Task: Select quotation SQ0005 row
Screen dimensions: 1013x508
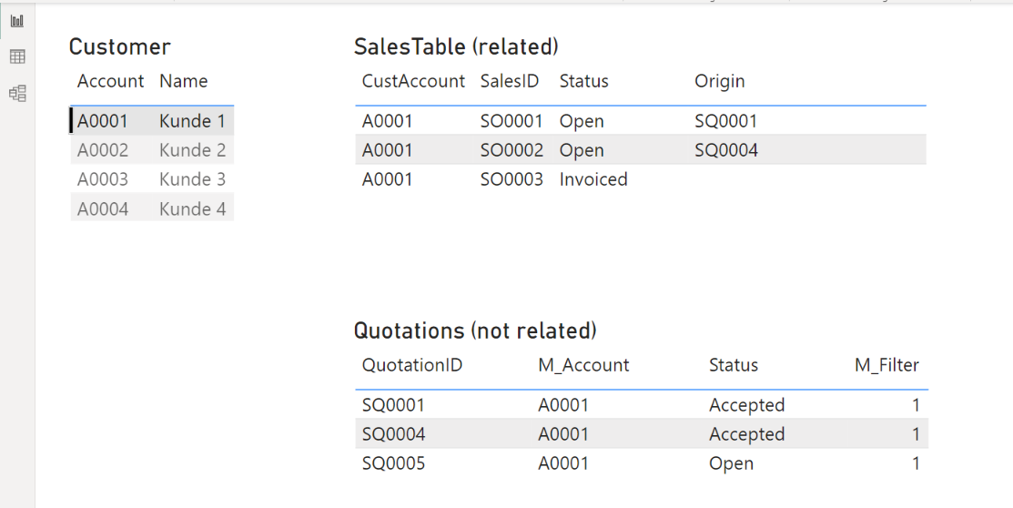Action: pyautogui.click(x=393, y=463)
